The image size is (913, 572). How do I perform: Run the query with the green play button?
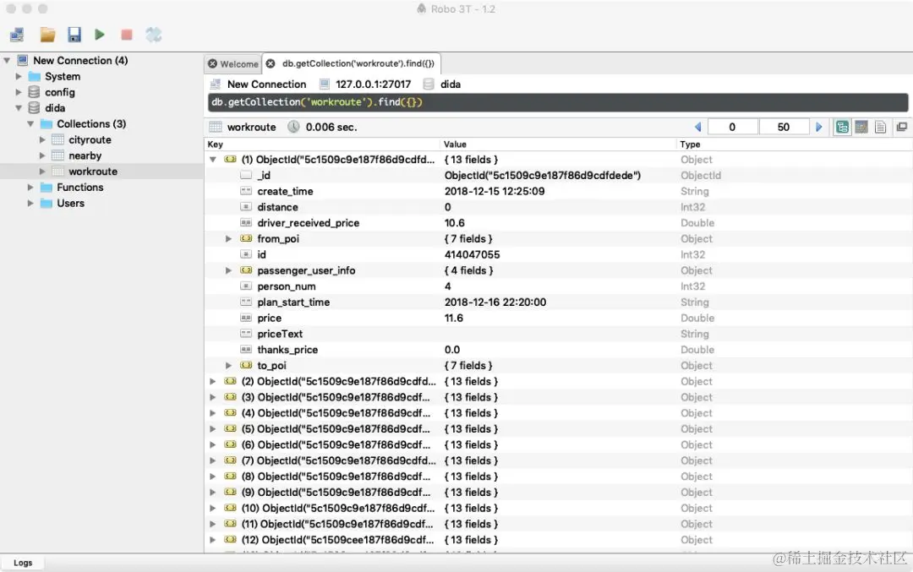100,35
